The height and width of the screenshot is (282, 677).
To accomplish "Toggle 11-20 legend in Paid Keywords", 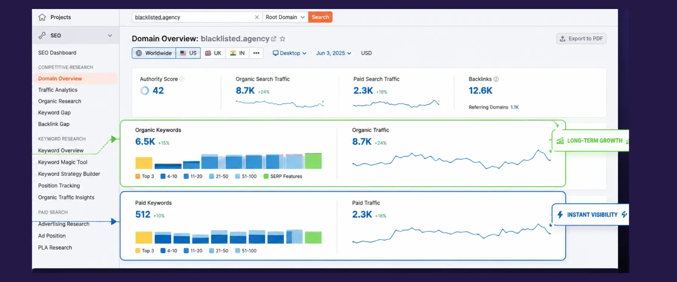I will (193, 251).
